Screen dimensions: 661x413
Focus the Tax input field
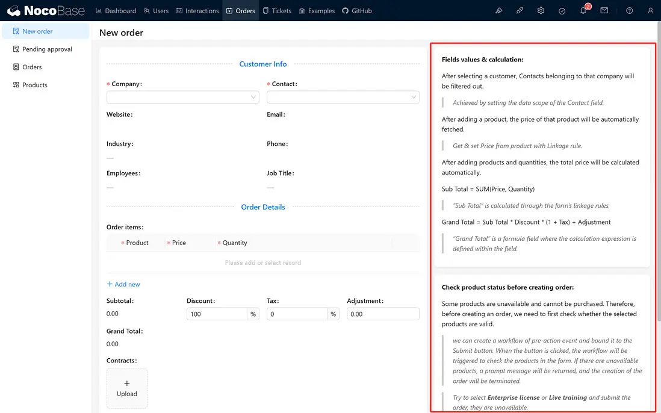pyautogui.click(x=297, y=314)
